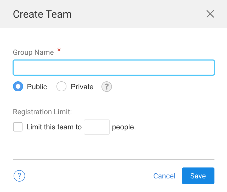
Task: Click the "Registration Limit:" heading
Action: tap(42, 112)
